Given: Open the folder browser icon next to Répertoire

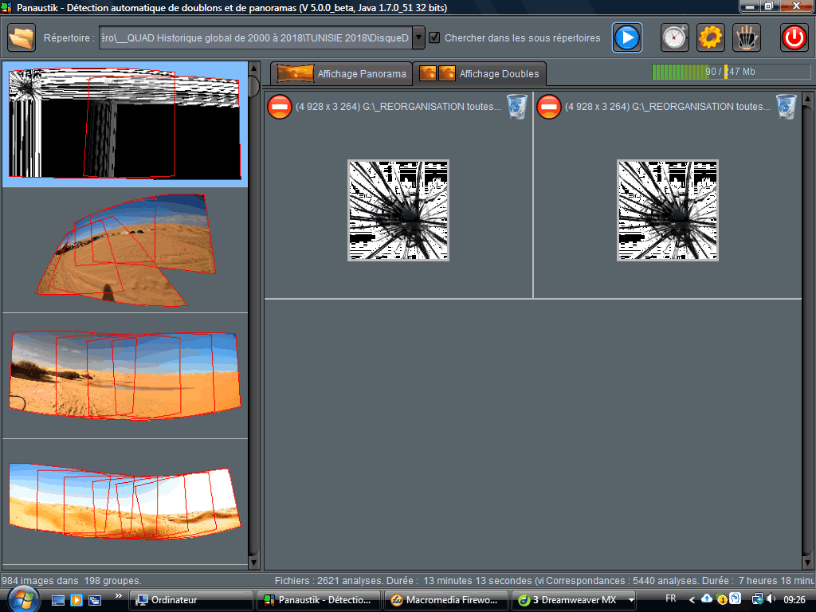Looking at the screenshot, I should pyautogui.click(x=22, y=37).
